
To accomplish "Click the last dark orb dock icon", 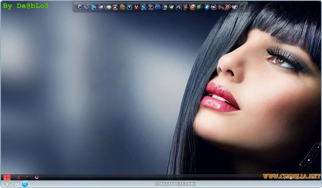I will 242,7.
